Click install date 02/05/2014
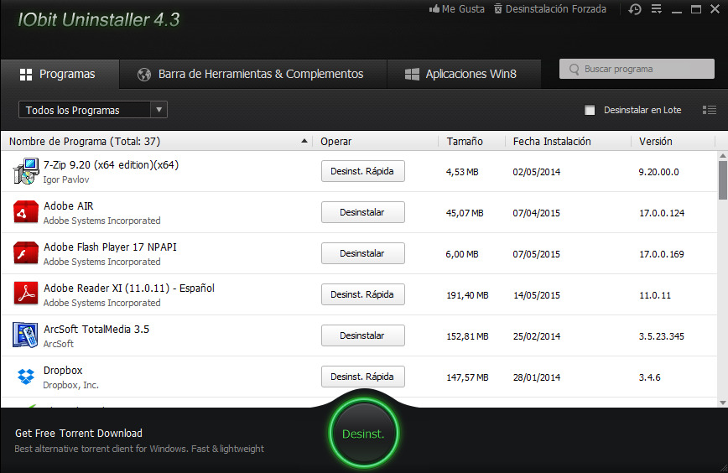 click(x=536, y=172)
